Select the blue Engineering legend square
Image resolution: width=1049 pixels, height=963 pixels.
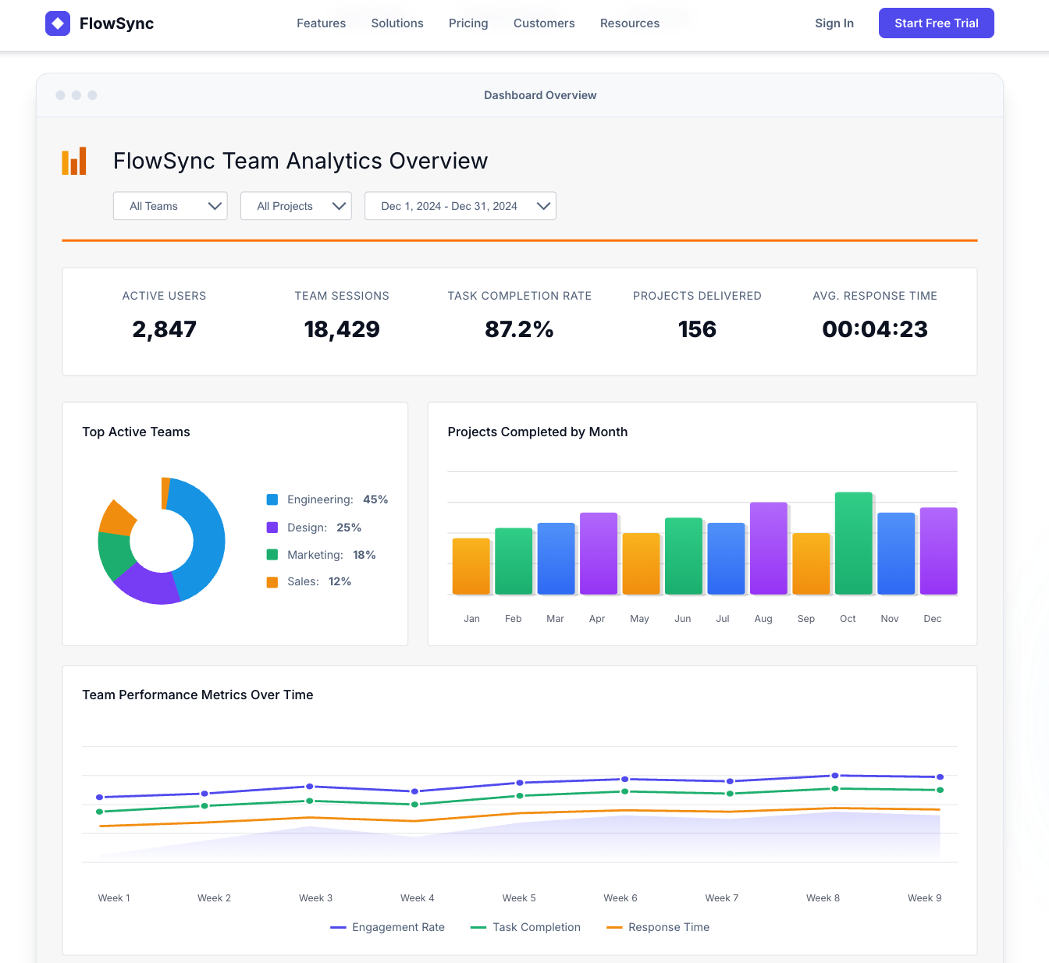tap(271, 499)
